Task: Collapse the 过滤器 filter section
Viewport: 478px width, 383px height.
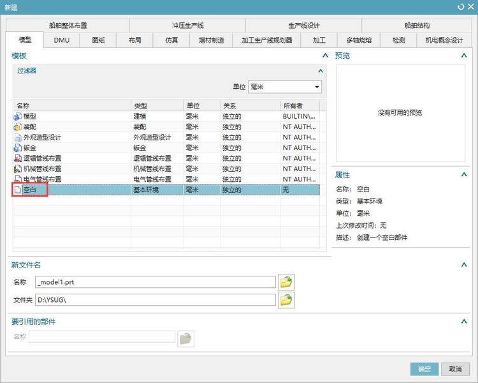Action: coord(320,71)
